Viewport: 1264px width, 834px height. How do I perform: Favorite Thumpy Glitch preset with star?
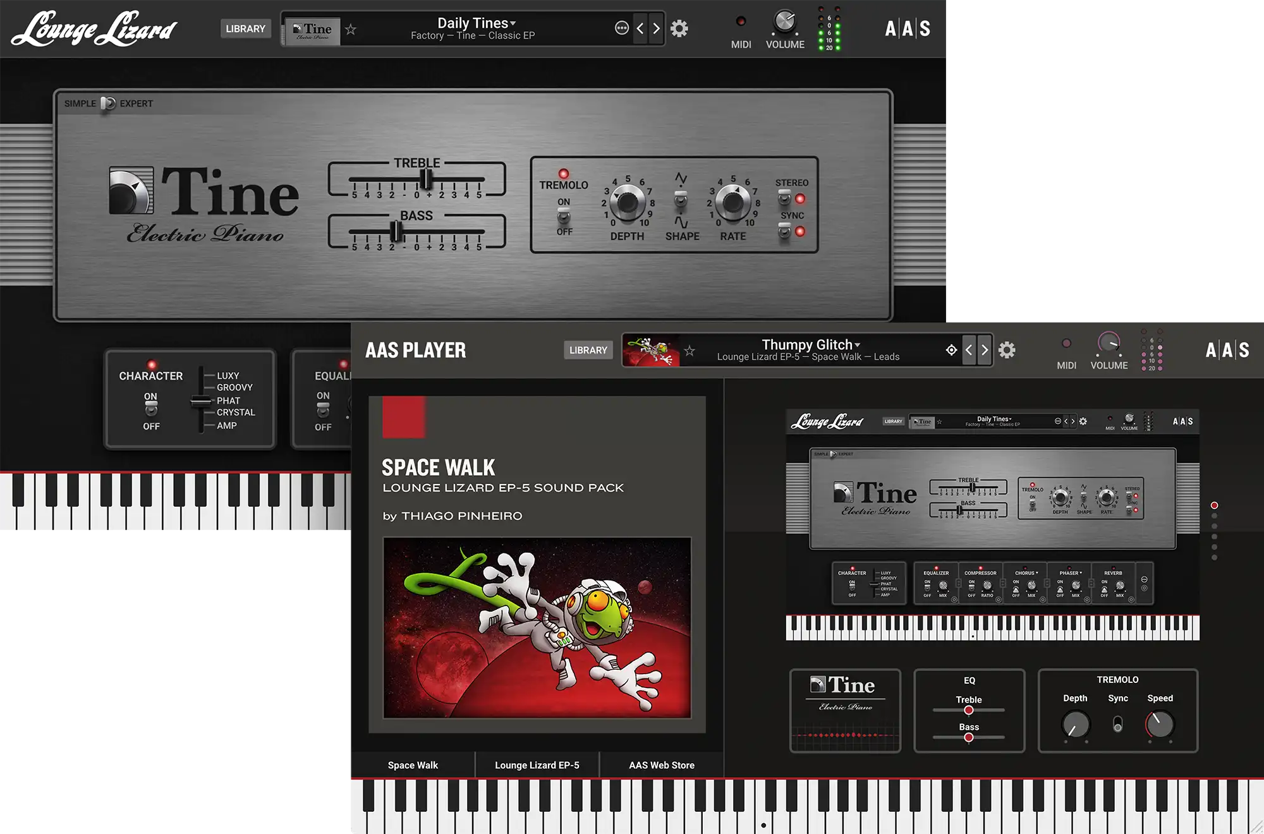click(x=690, y=351)
